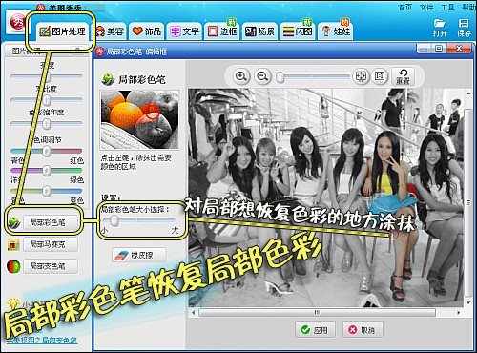Screen dimensions: 477x353
Task: Open the 场景 scene tab
Action: click(x=259, y=31)
